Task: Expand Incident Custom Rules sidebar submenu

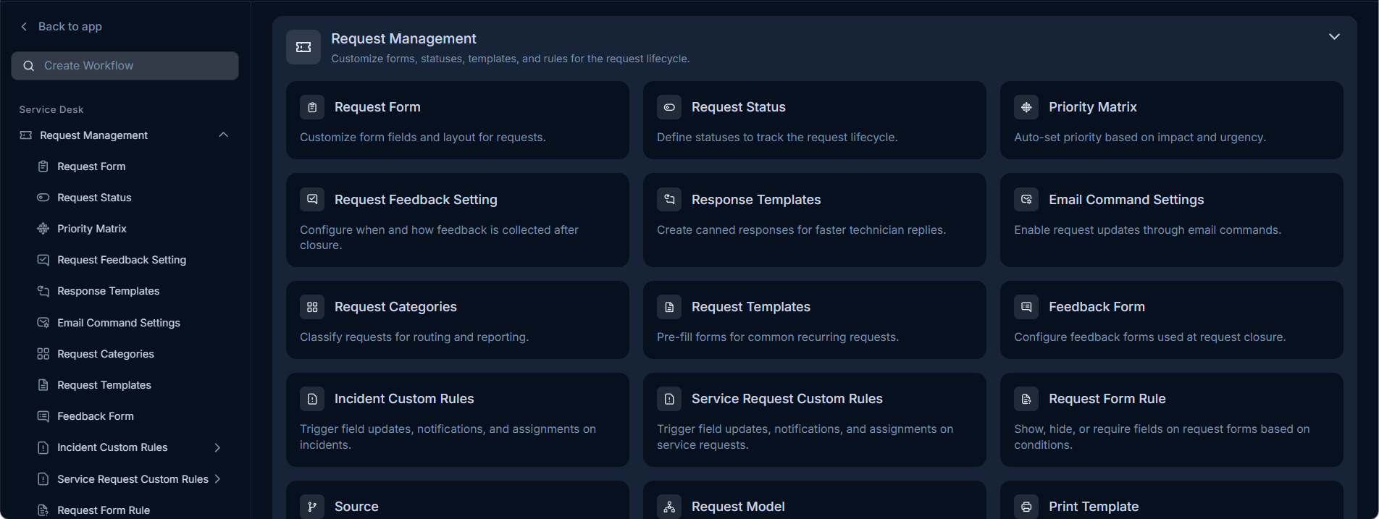Action: point(217,447)
